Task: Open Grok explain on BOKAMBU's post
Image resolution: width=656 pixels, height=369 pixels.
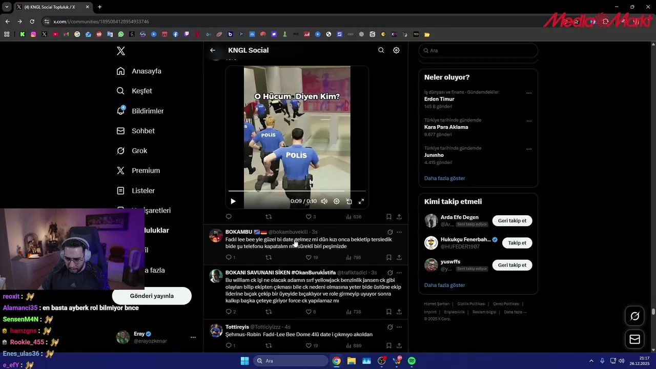Action: pyautogui.click(x=390, y=232)
